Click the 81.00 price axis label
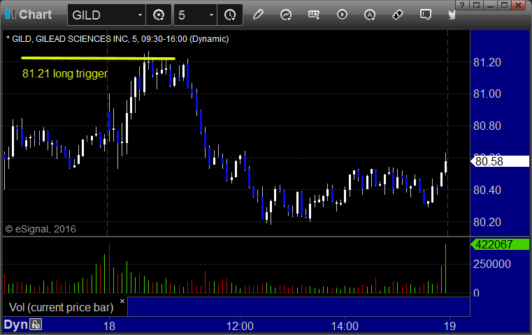The image size is (532, 335). click(x=487, y=94)
